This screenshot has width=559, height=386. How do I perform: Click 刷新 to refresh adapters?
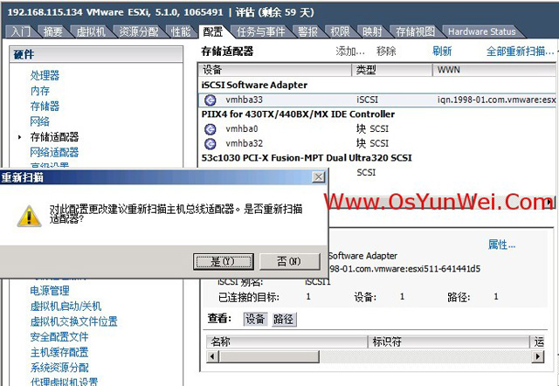442,52
